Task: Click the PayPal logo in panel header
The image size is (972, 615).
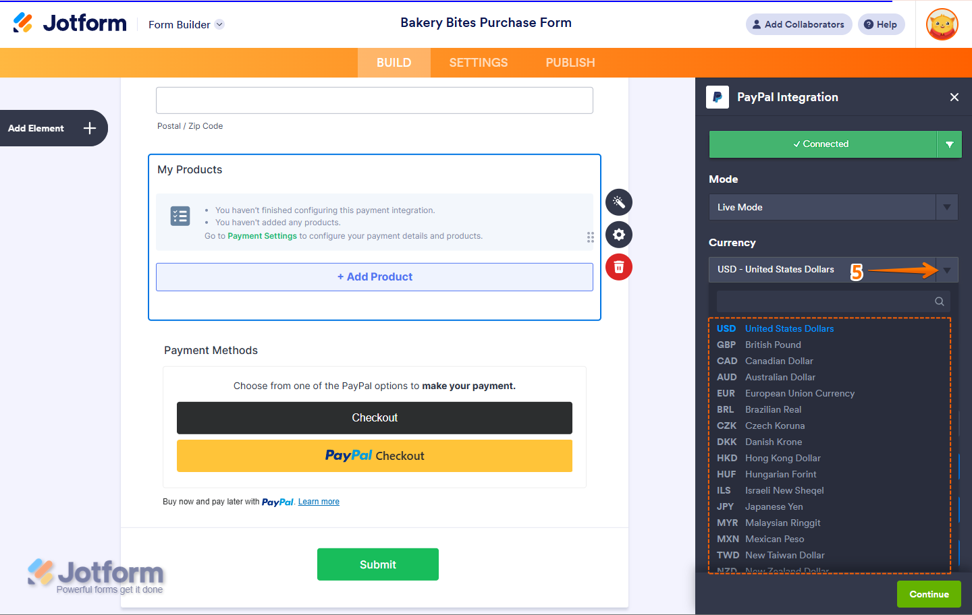Action: [x=718, y=97]
